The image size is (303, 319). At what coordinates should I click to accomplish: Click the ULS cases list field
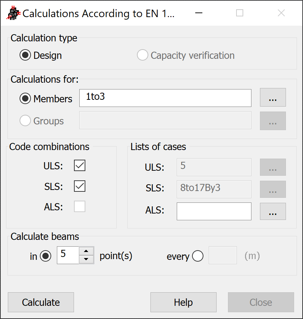214,167
